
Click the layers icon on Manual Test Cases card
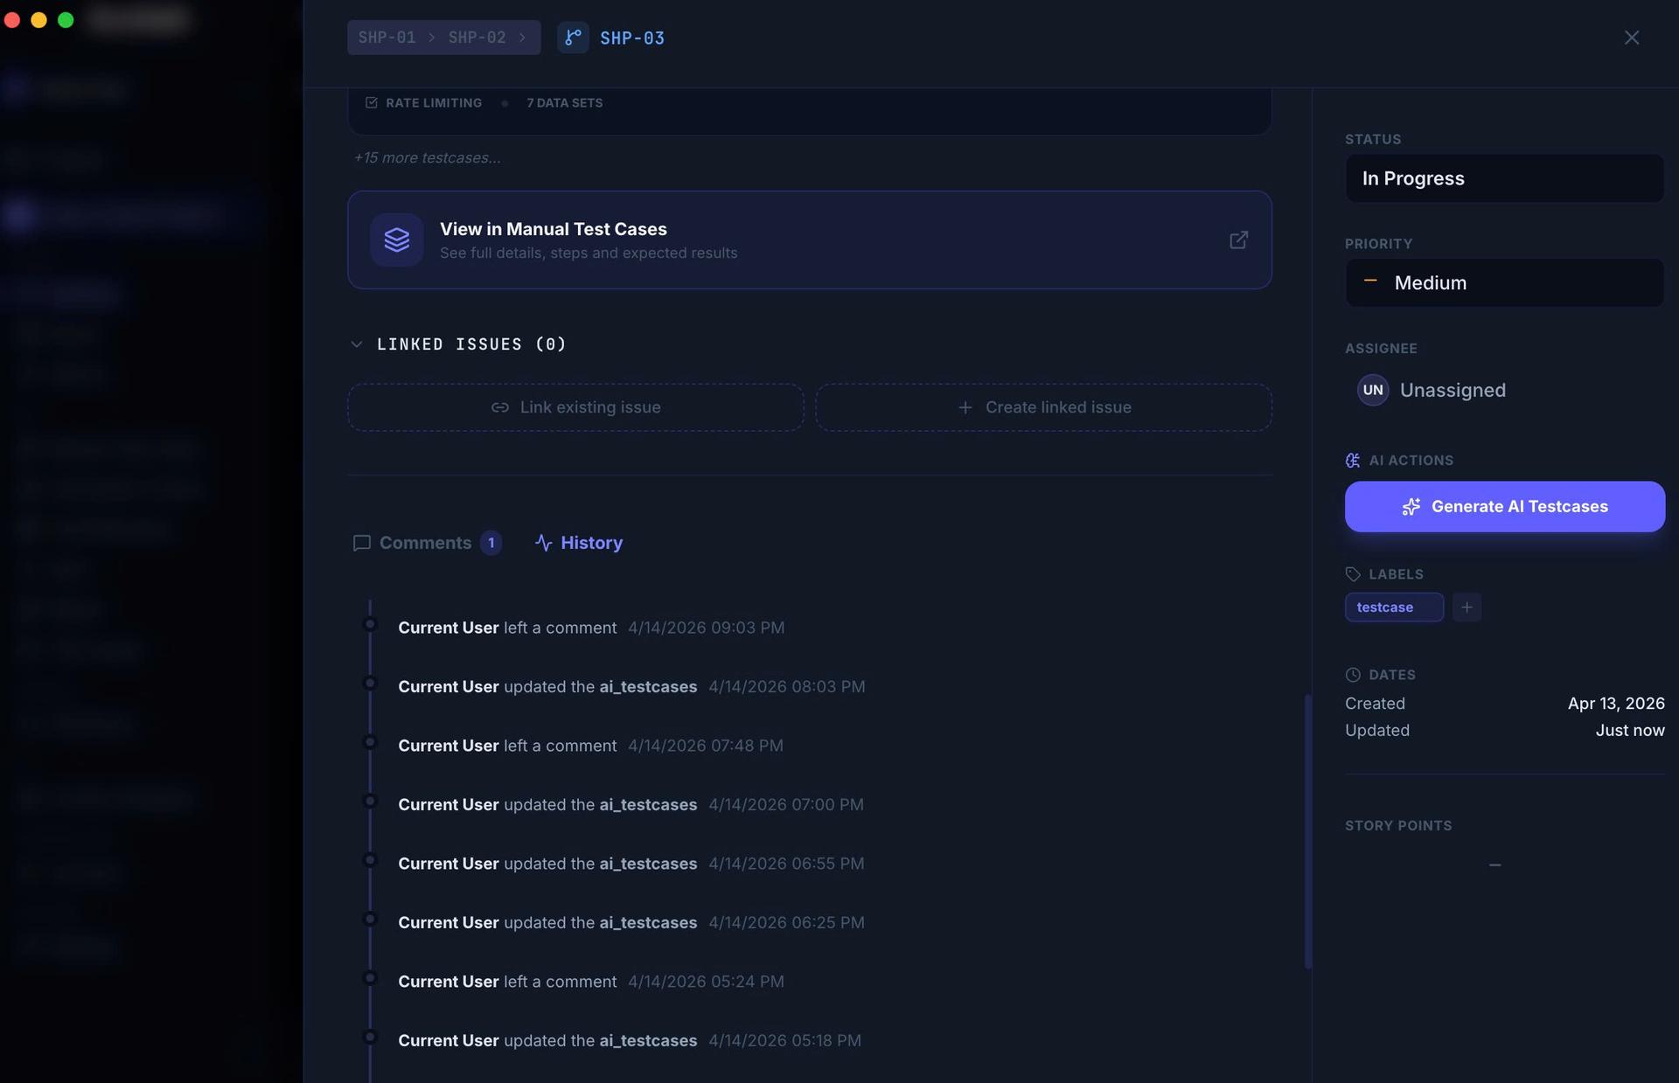coord(397,240)
